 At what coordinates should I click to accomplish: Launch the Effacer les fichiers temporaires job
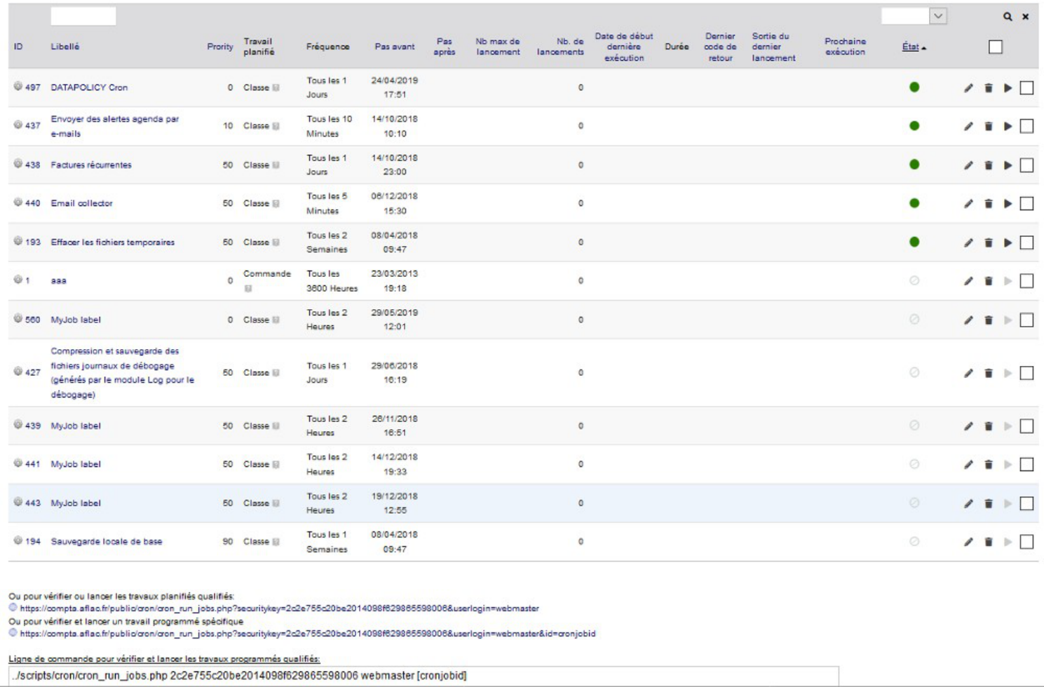(1008, 243)
